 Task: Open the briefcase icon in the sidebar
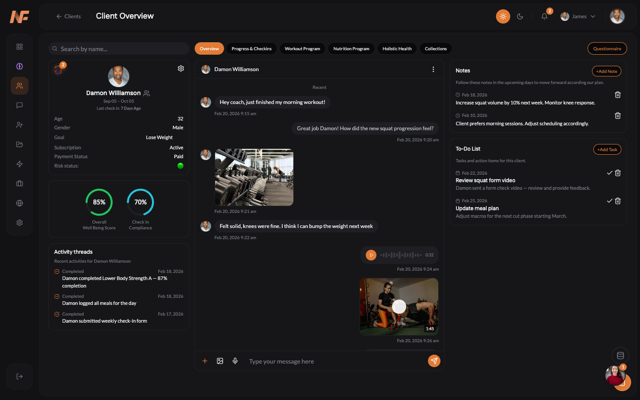19,183
